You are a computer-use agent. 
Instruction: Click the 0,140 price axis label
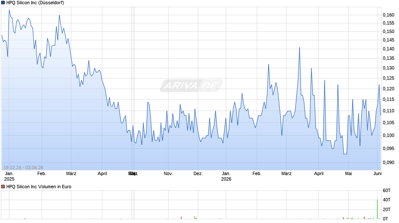(388, 49)
